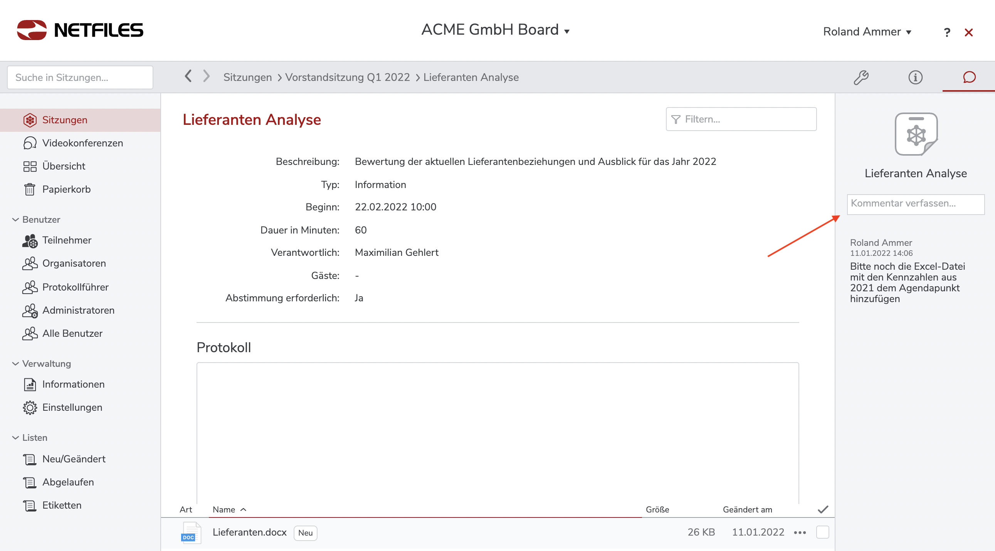Click the help question mark icon
This screenshot has width=995, height=551.
tap(947, 32)
